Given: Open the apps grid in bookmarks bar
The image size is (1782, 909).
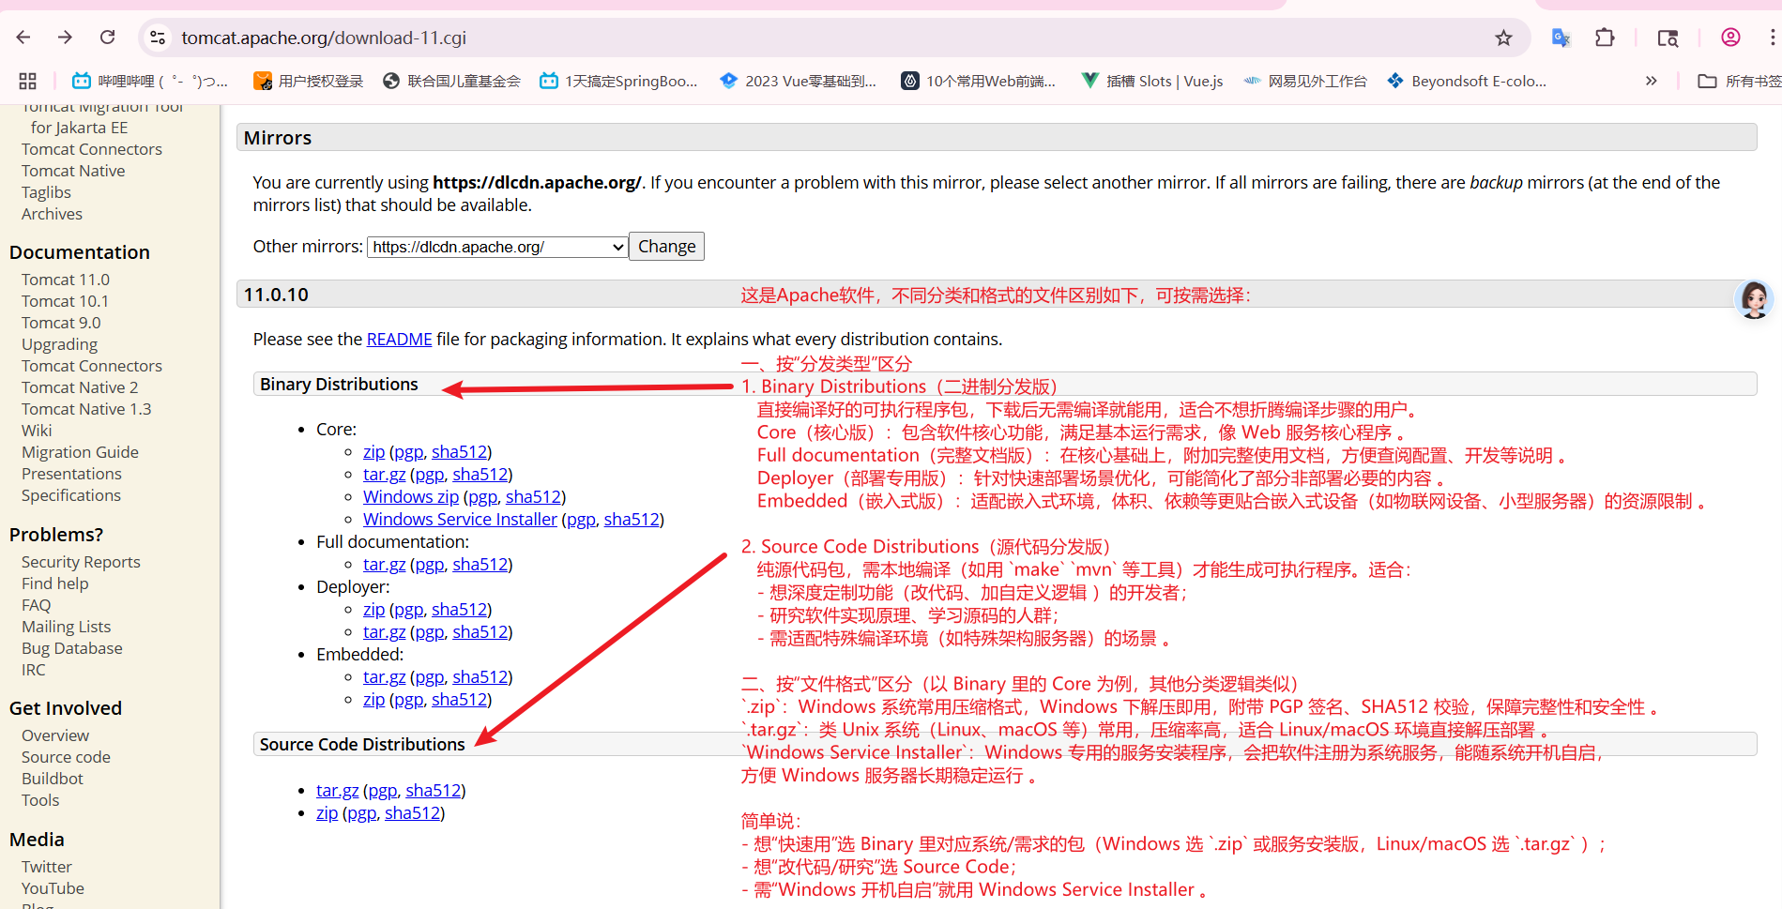Looking at the screenshot, I should click(x=27, y=81).
